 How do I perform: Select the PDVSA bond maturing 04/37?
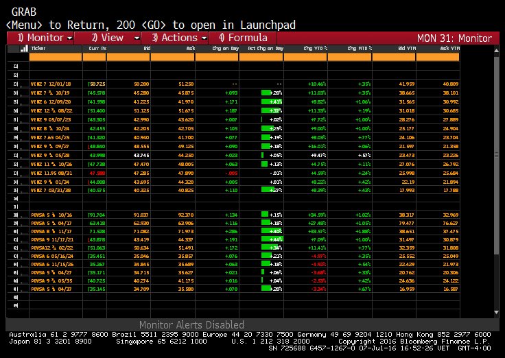tap(51, 289)
